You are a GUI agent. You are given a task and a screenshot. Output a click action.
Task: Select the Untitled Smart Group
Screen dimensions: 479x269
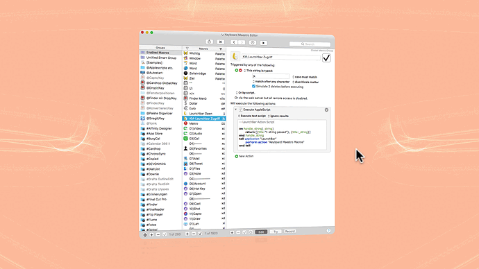(x=160, y=58)
